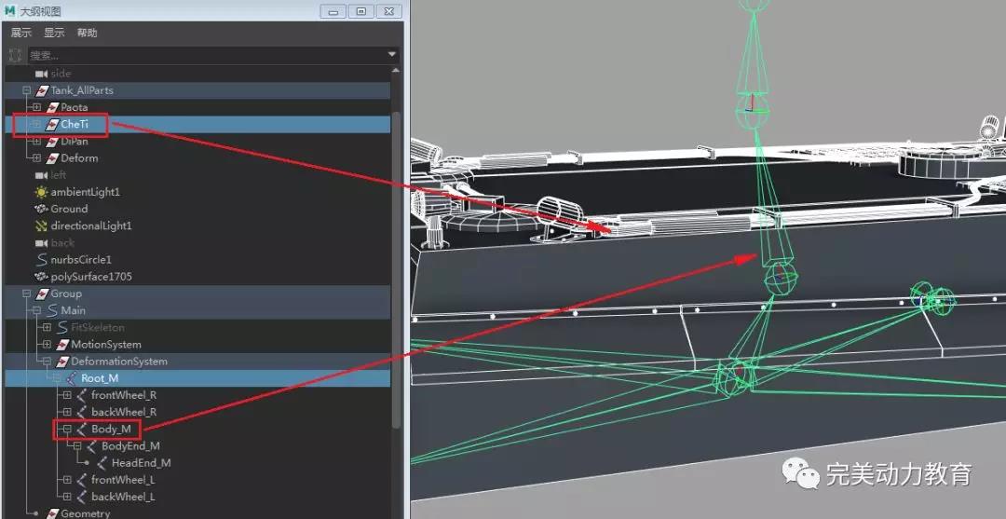Open the 展示 menu
Viewport: 1006px width, 519px height.
click(x=21, y=33)
